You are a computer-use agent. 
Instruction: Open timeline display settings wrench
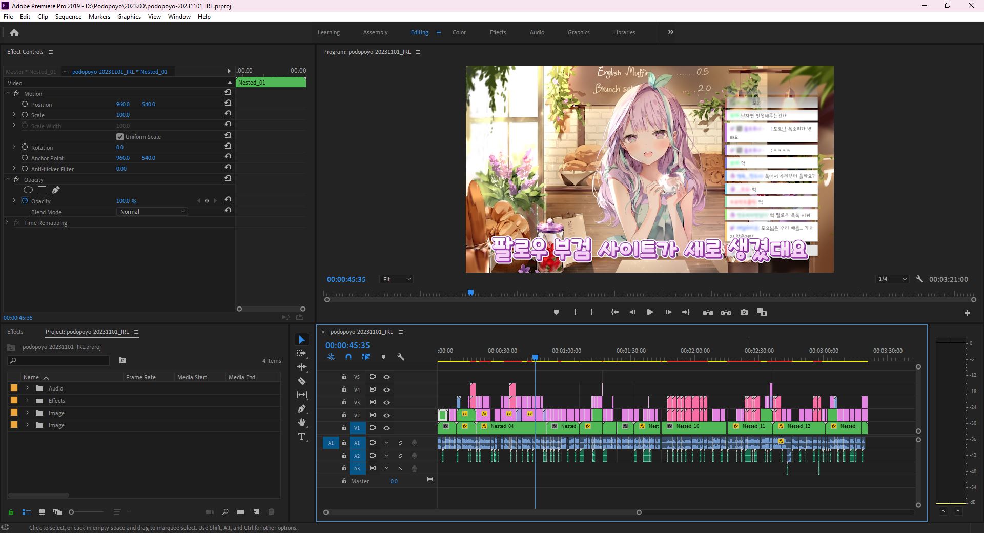click(401, 357)
